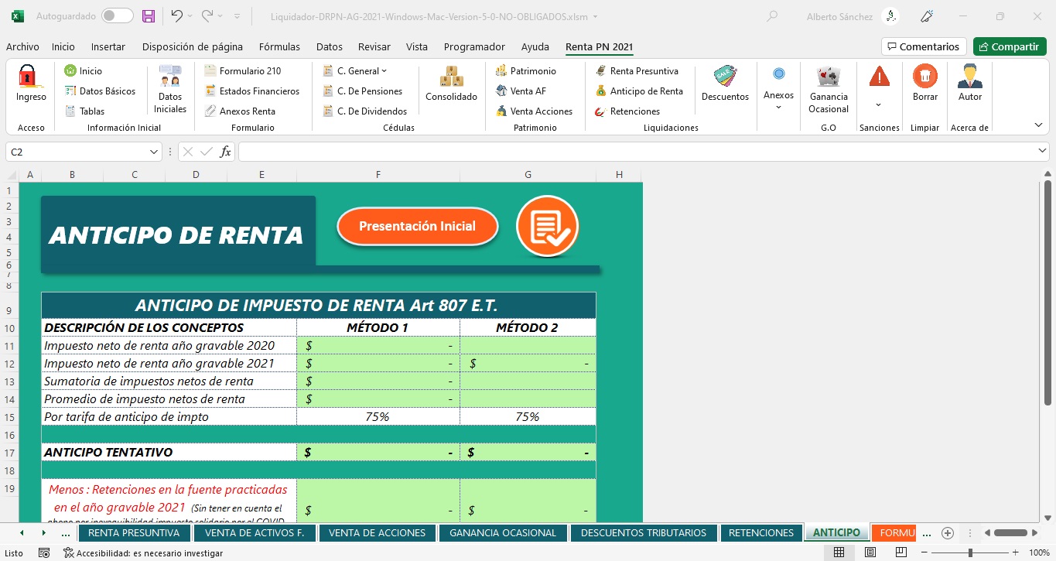This screenshot has width=1056, height=561.
Task: Open Estados Financieros
Action: [251, 91]
